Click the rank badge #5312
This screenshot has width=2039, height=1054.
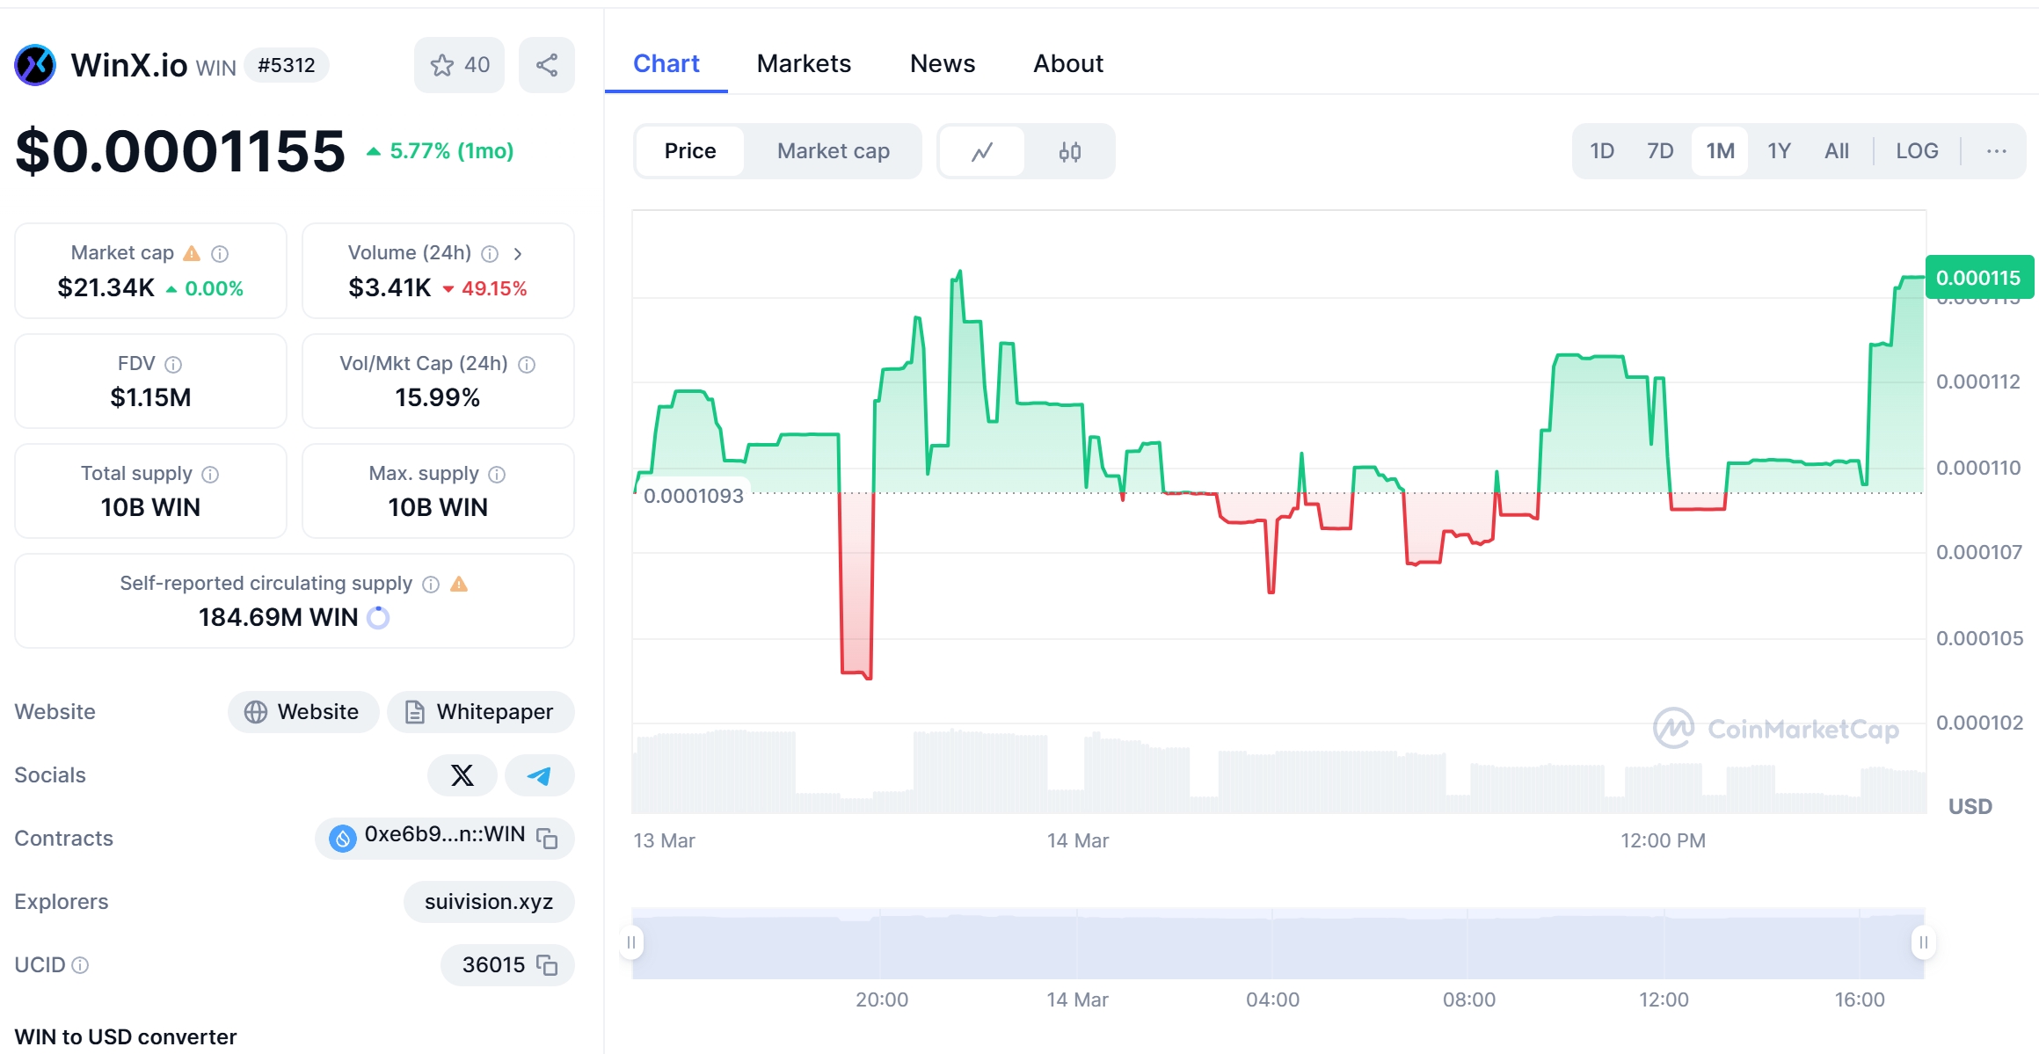coord(287,65)
